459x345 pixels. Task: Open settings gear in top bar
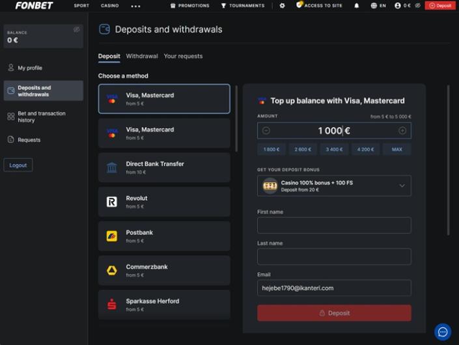click(x=282, y=5)
